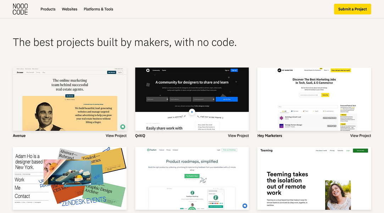Open the Websites menu item
The width and height of the screenshot is (384, 213).
pyautogui.click(x=69, y=9)
